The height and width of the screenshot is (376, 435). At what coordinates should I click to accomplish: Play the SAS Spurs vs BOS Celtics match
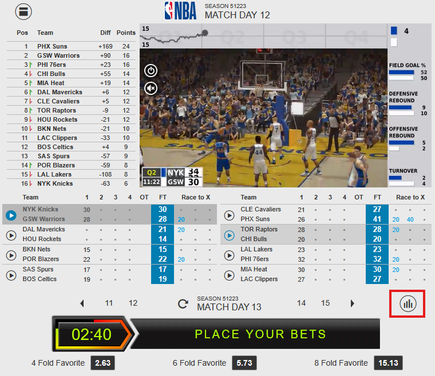pos(10,275)
